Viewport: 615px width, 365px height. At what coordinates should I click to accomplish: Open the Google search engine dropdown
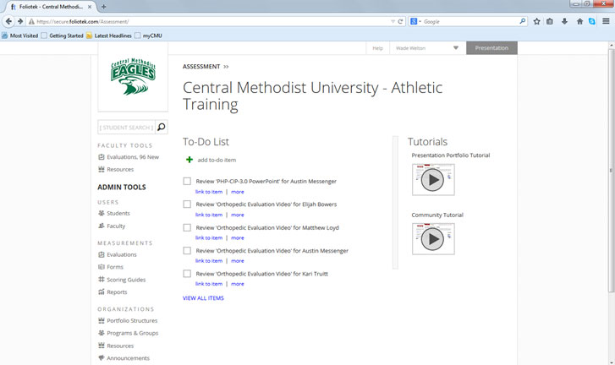(416, 21)
